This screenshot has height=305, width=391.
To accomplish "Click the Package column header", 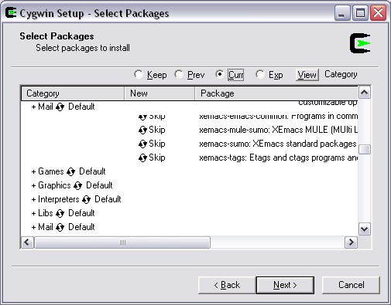I will tap(276, 93).
